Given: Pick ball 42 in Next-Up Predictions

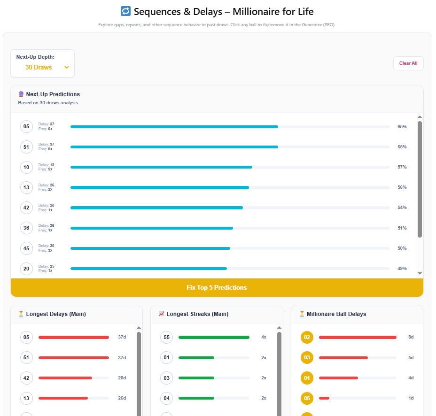Looking at the screenshot, I should [26, 208].
